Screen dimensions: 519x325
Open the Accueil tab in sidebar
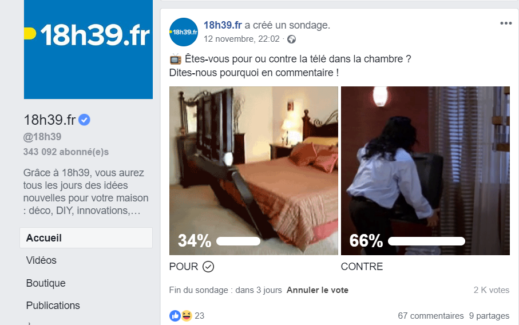click(86, 238)
